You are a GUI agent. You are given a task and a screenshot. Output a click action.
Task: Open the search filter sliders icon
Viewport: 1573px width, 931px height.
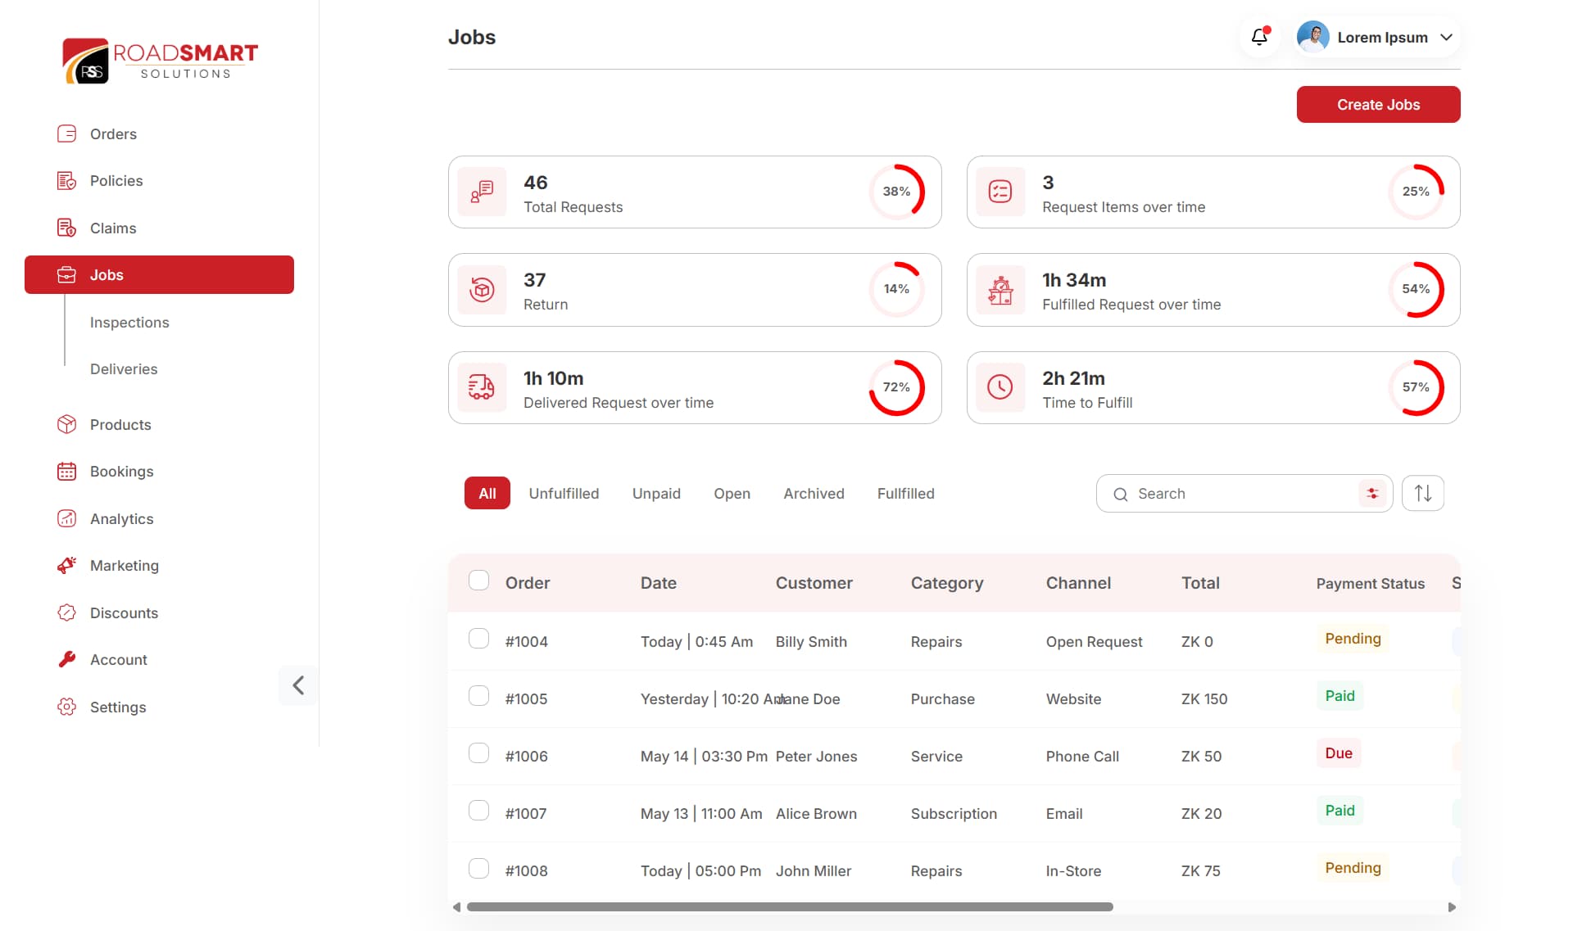tap(1372, 493)
